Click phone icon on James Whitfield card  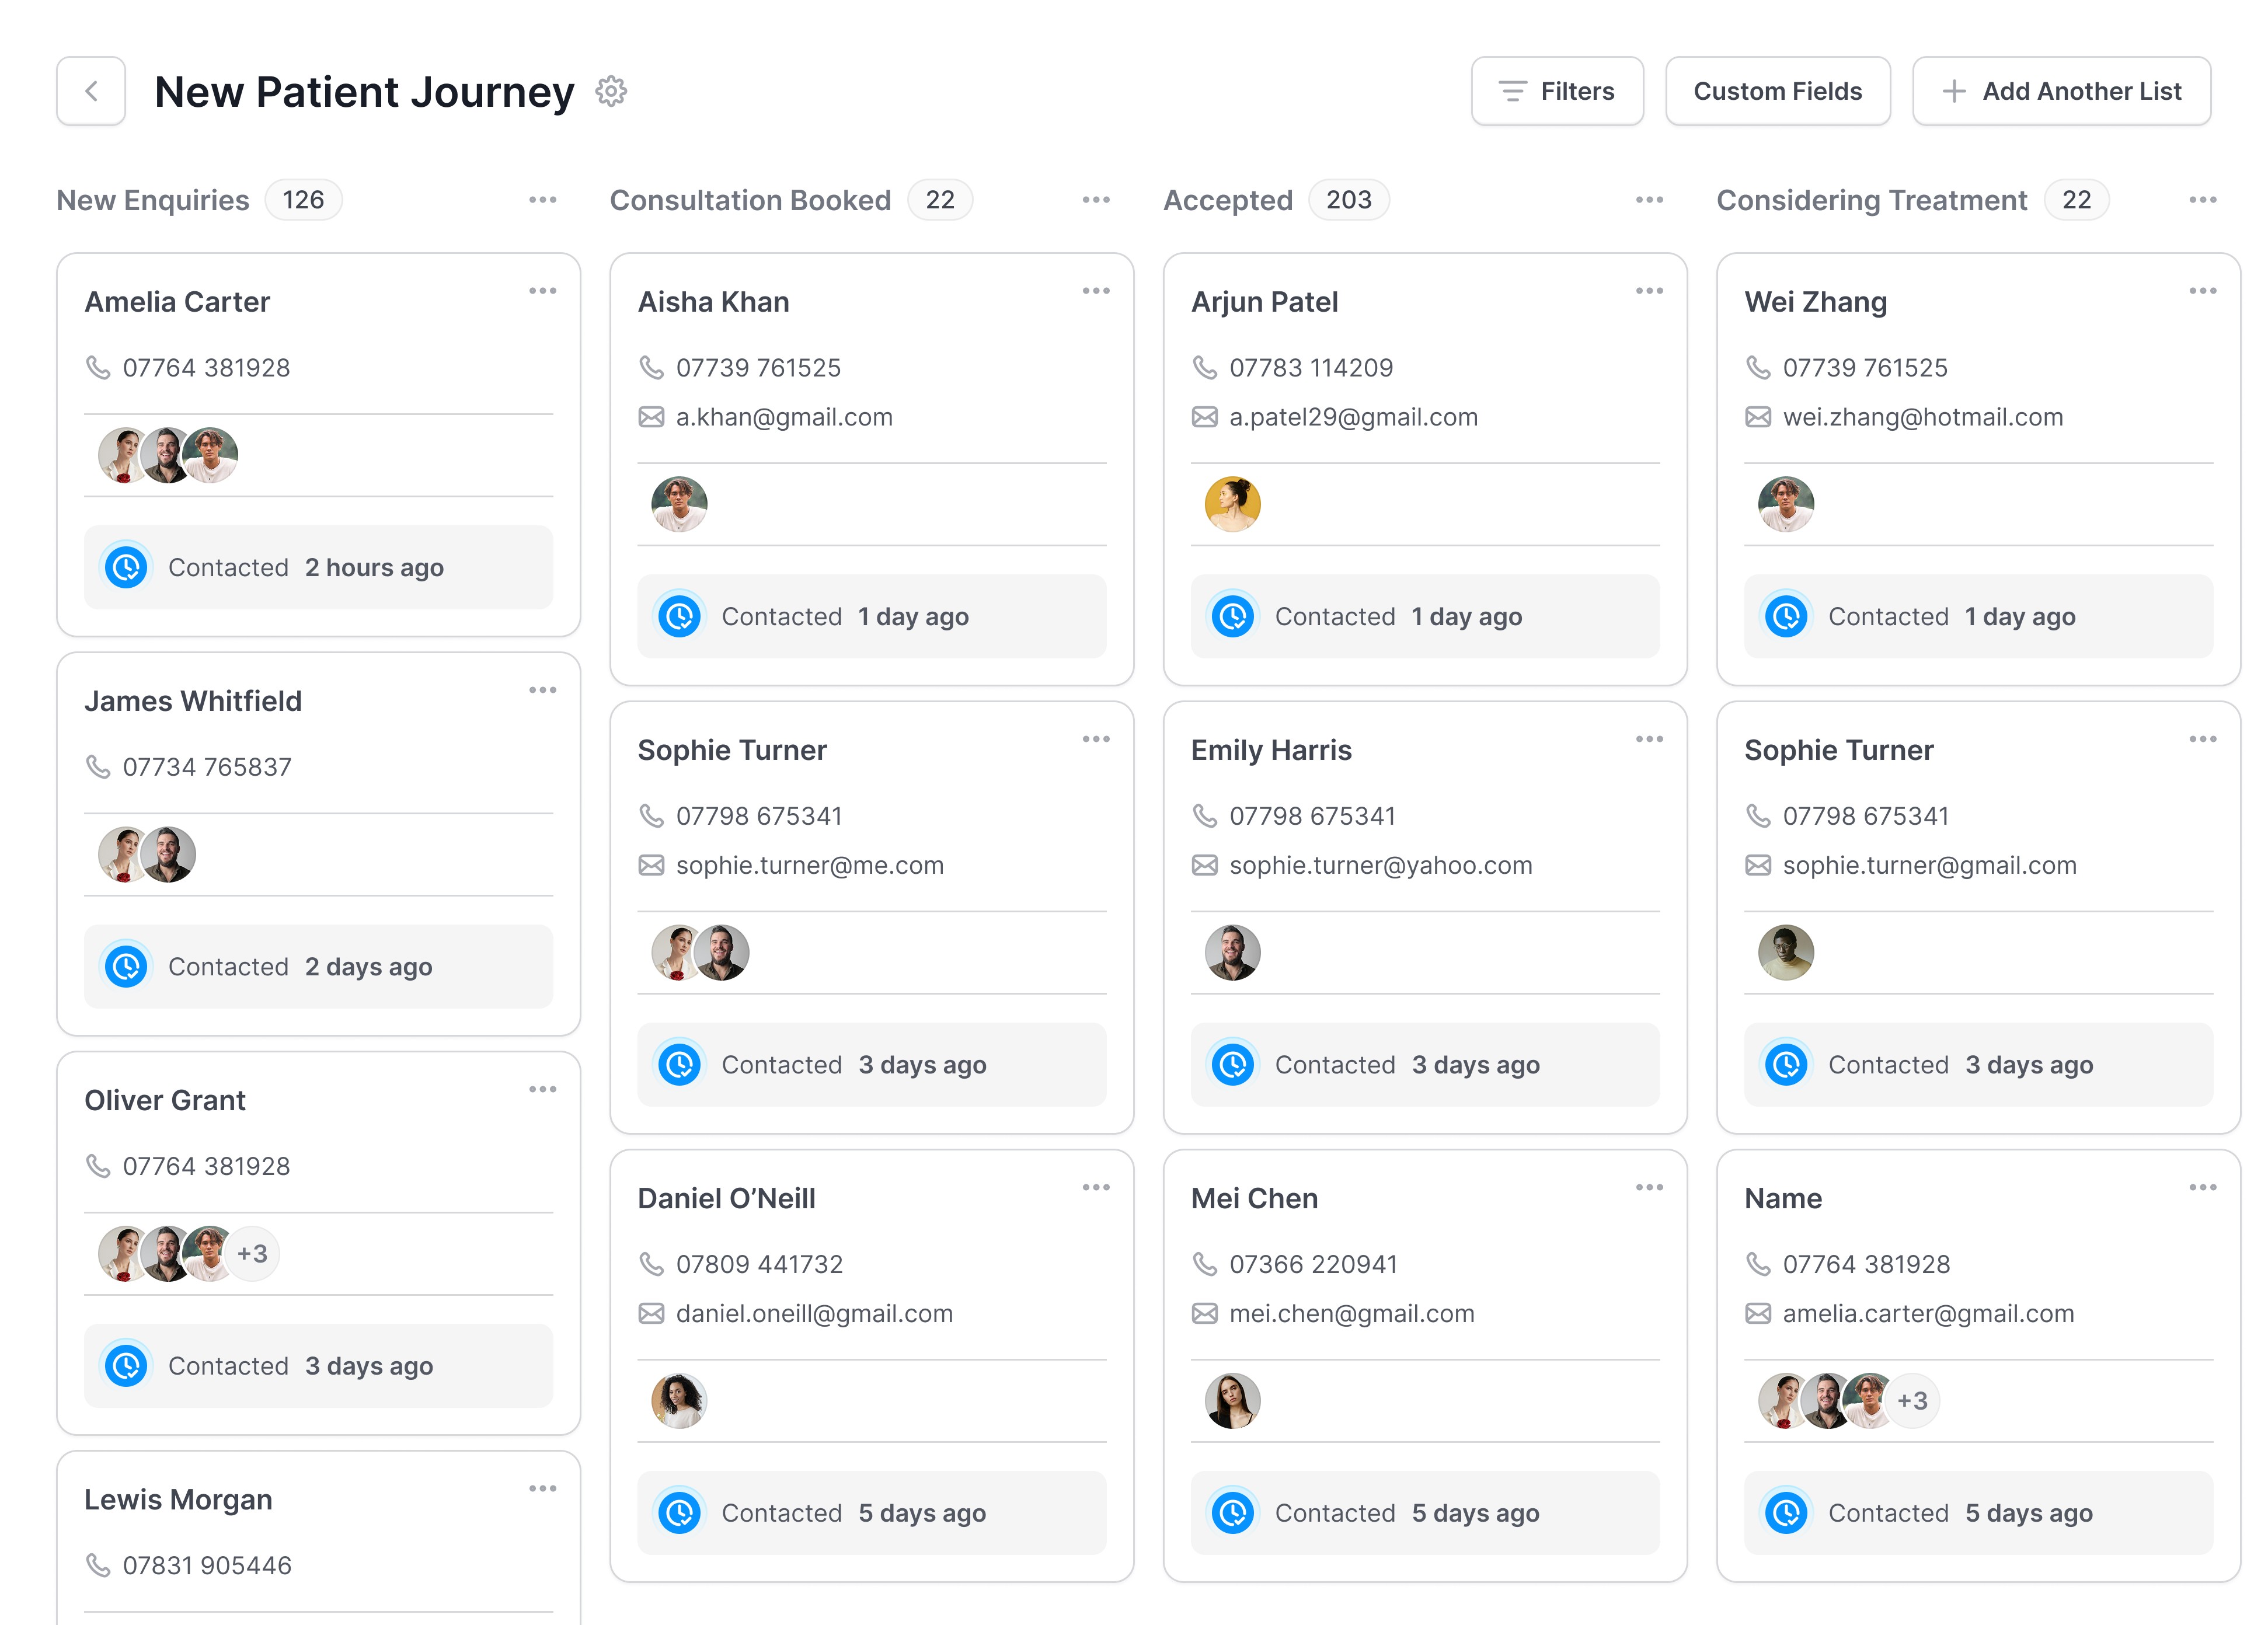click(98, 767)
